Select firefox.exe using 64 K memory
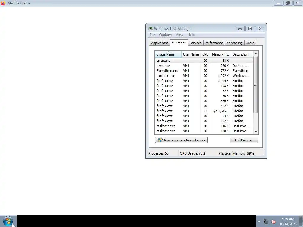 coord(204,116)
